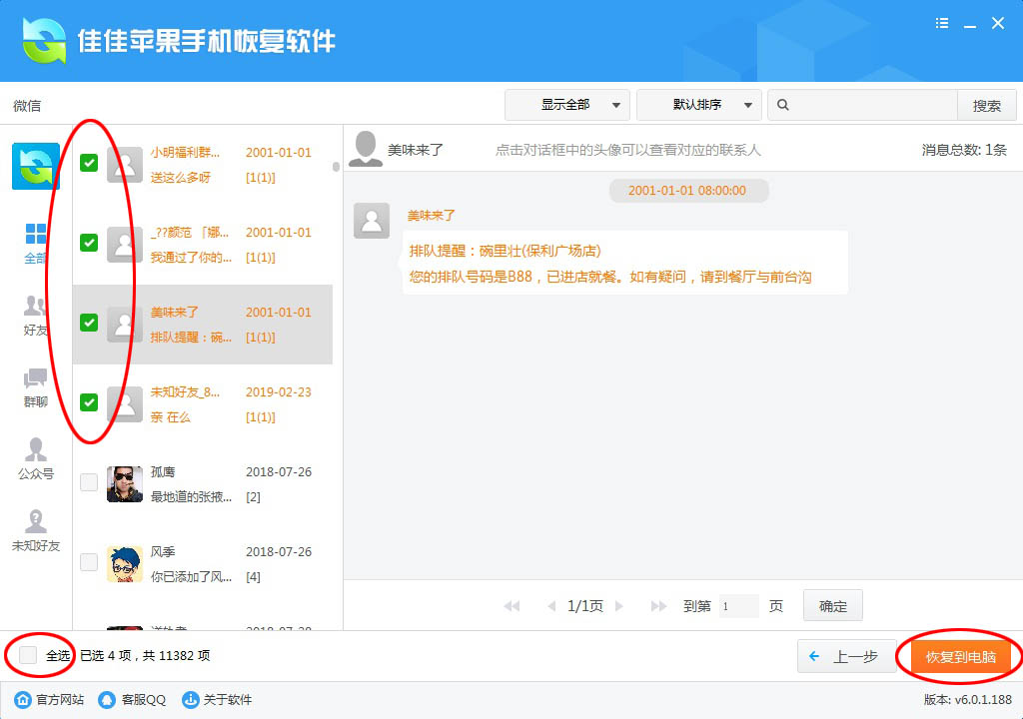The width and height of the screenshot is (1023, 719).
Task: Open the 显示全部 filter dropdown
Action: pyautogui.click(x=567, y=105)
